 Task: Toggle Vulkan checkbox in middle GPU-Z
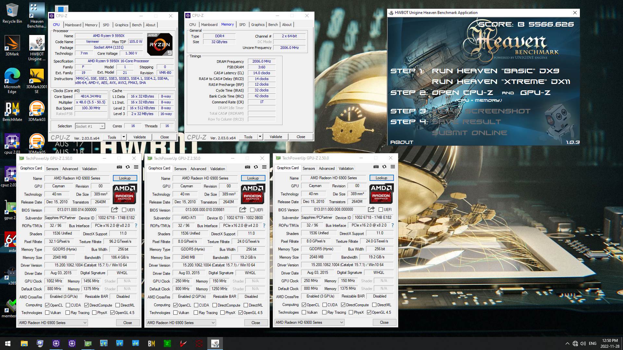[176, 313]
